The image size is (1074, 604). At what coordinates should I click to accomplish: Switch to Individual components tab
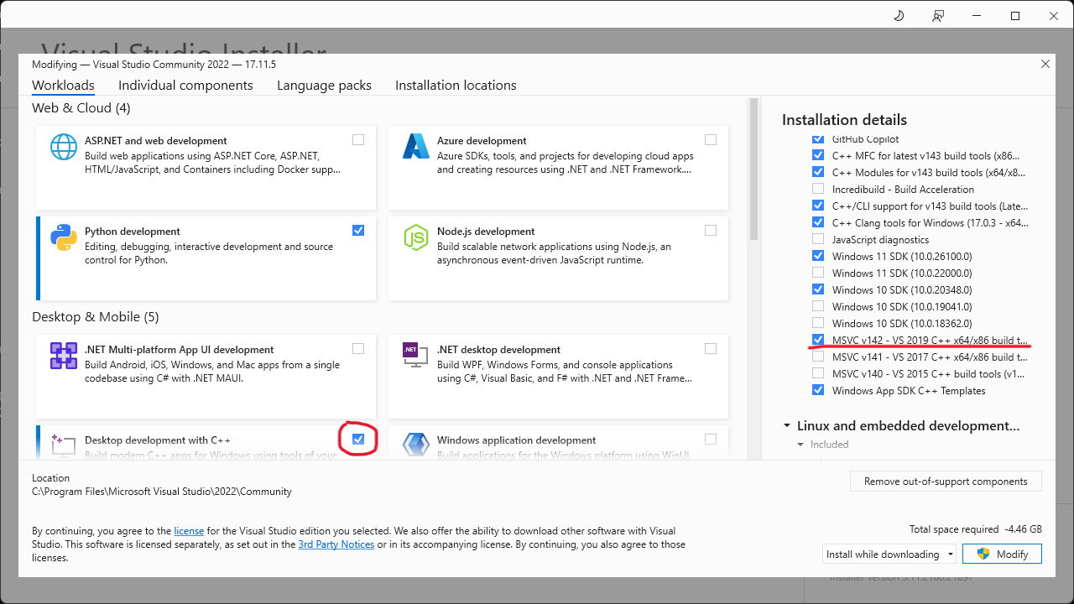pyautogui.click(x=185, y=86)
